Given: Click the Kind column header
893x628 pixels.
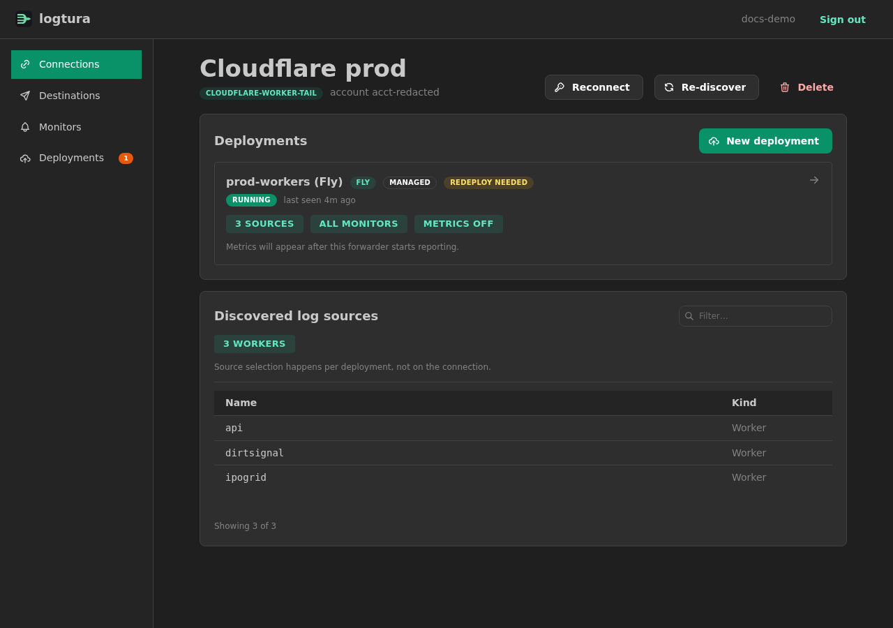Looking at the screenshot, I should click(744, 403).
